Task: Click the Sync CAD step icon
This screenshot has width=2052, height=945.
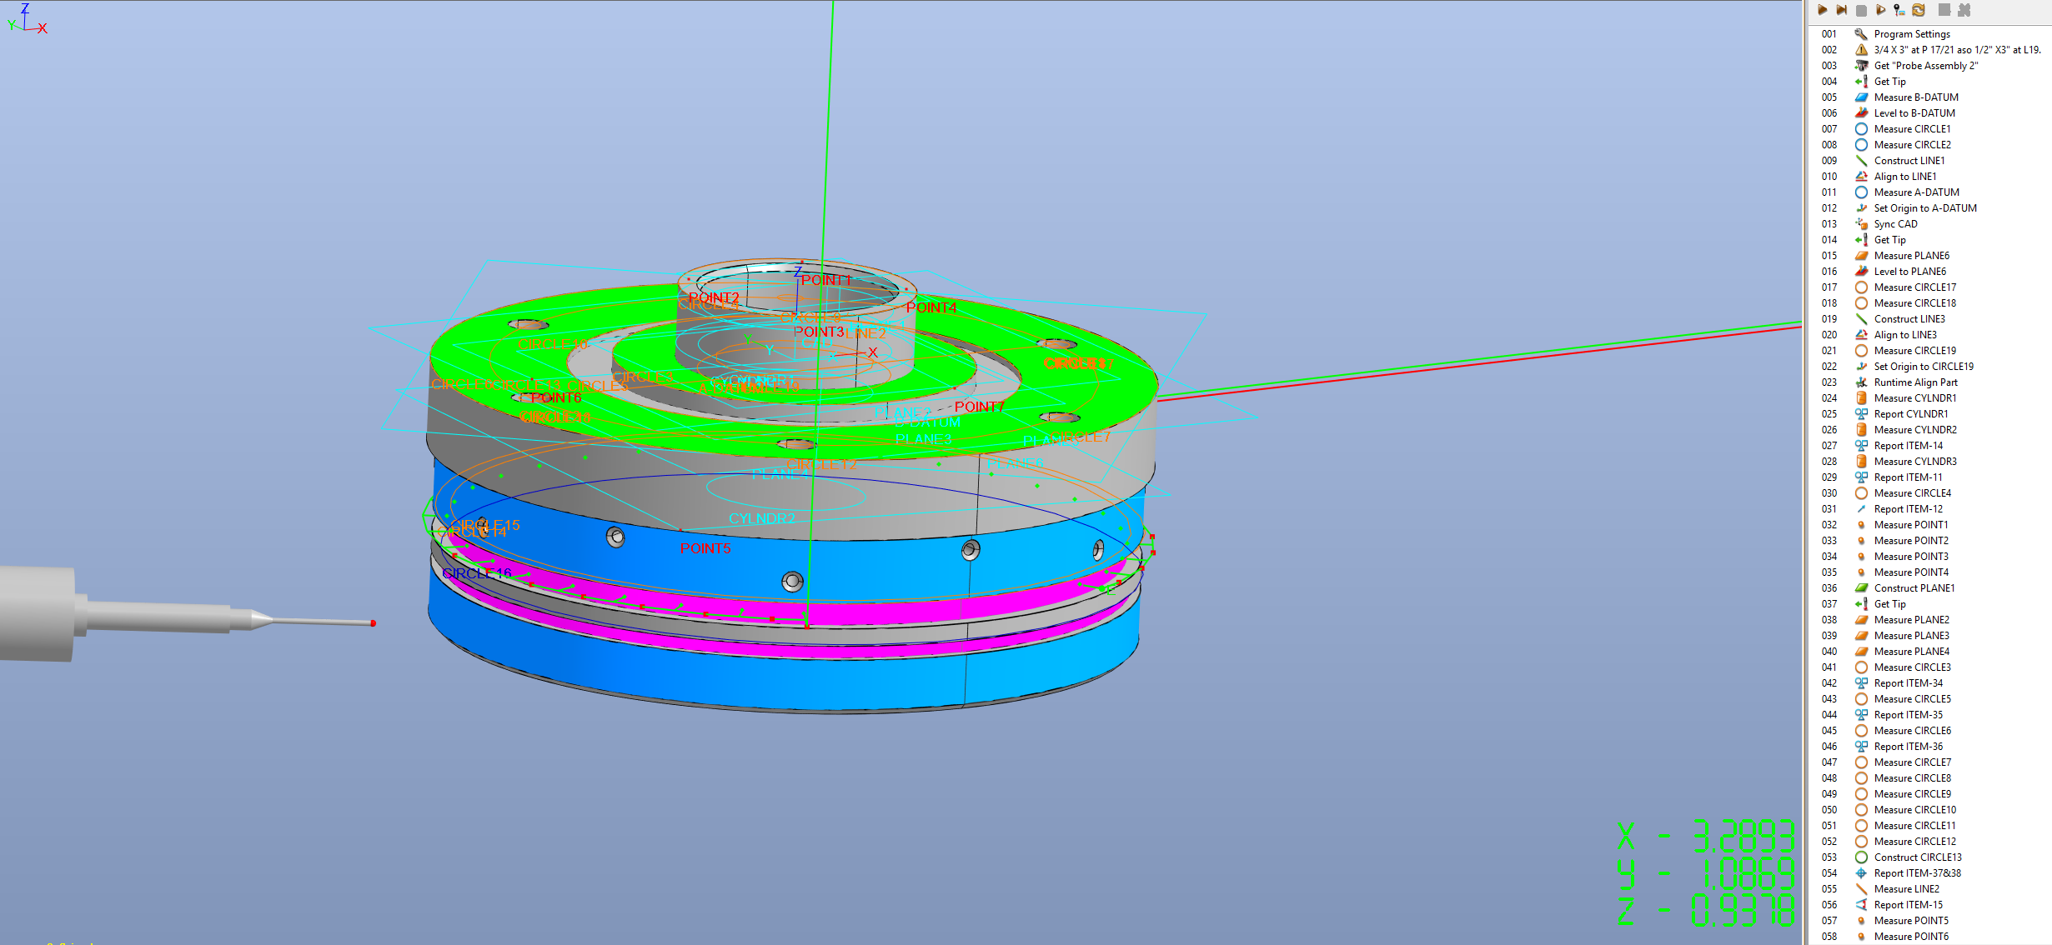Action: point(1861,224)
